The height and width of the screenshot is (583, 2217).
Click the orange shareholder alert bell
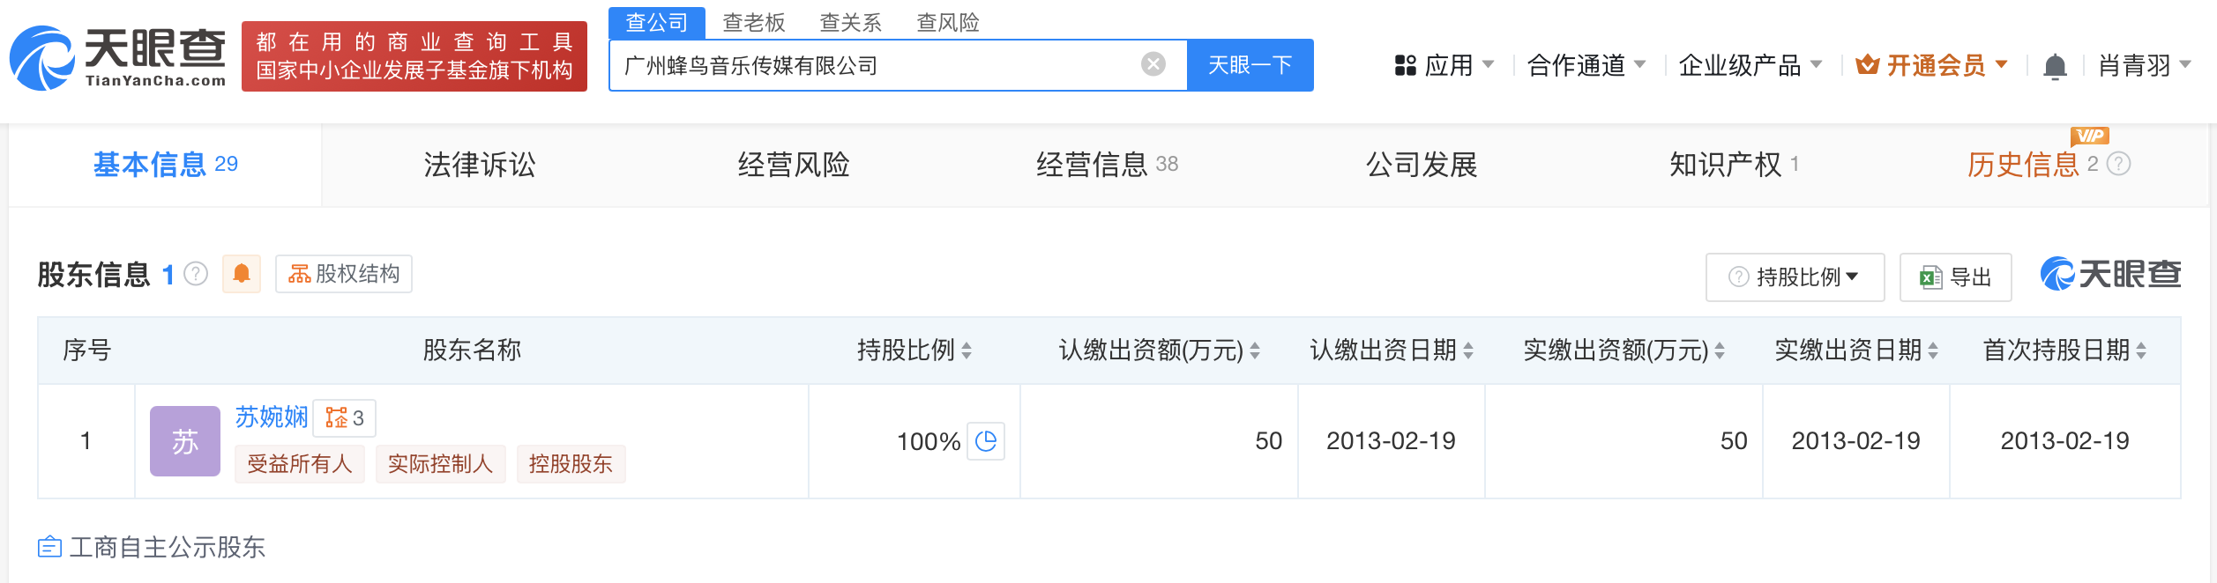(x=241, y=274)
